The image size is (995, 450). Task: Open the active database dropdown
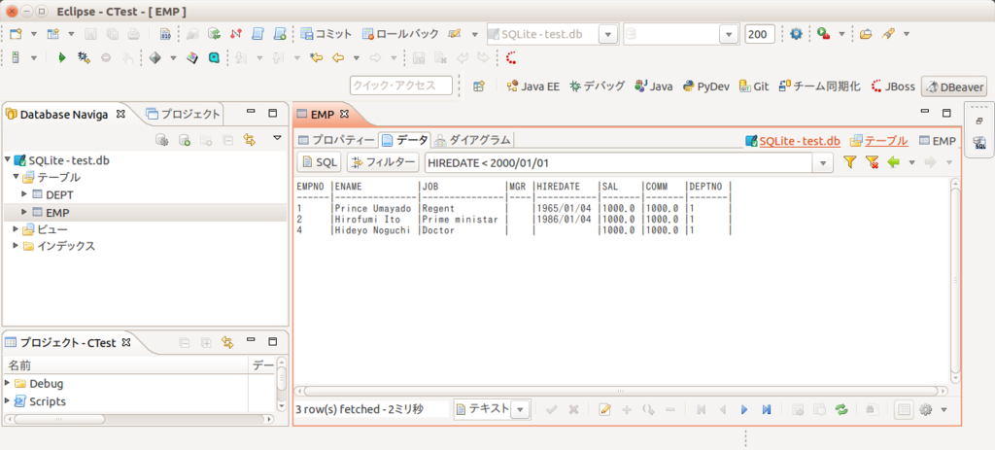pyautogui.click(x=730, y=34)
